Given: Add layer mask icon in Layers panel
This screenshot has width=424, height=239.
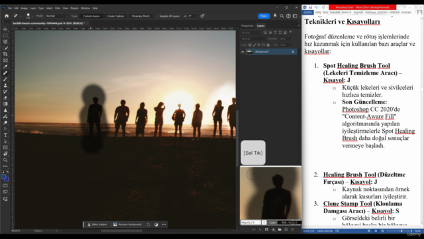Looking at the screenshot, I should point(266,230).
